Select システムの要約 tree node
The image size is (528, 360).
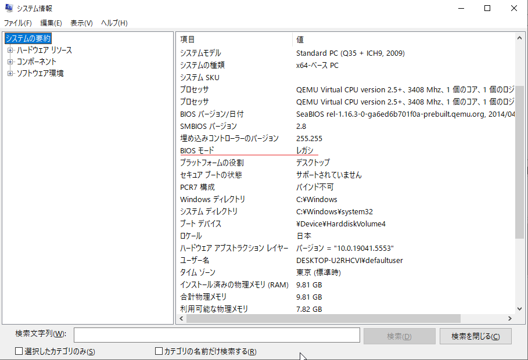(x=28, y=38)
